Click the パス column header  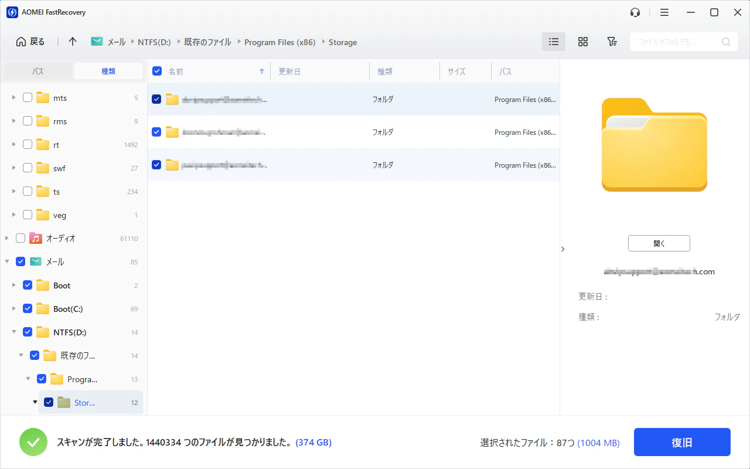[x=506, y=72]
